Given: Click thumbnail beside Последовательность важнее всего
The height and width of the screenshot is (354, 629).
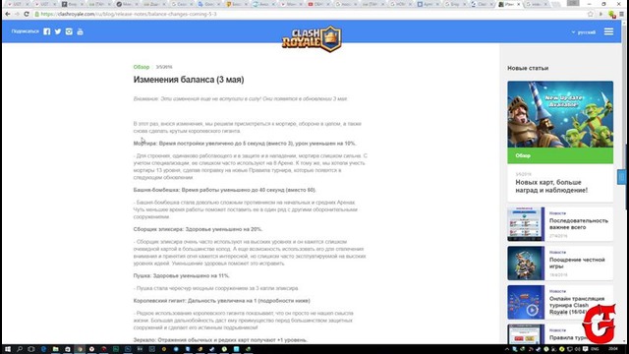Looking at the screenshot, I should point(526,224).
